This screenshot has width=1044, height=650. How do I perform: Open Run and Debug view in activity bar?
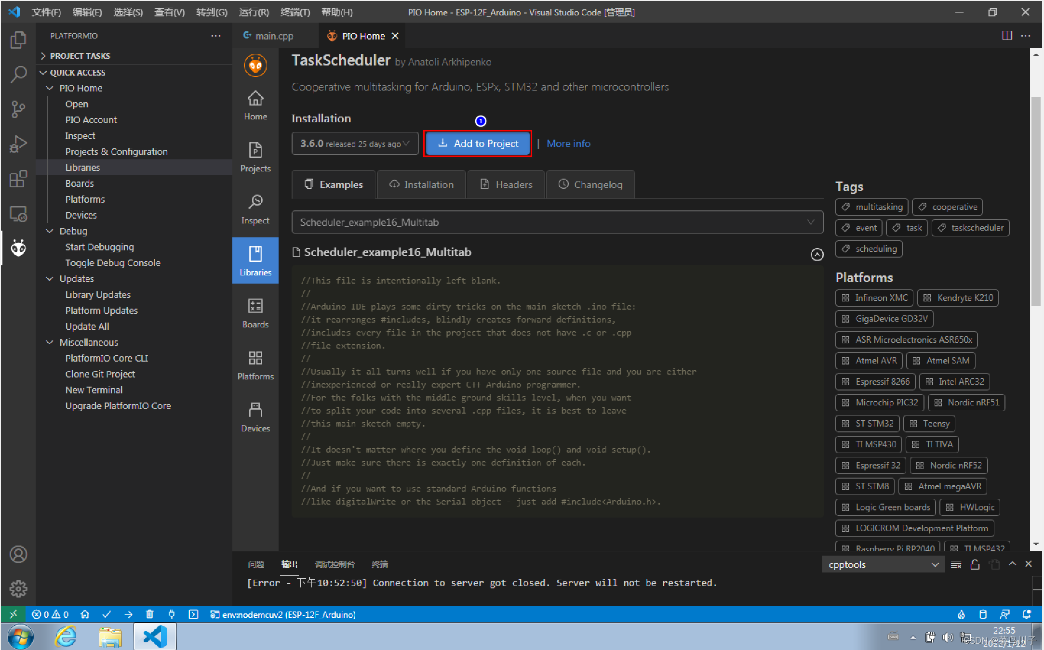click(18, 143)
